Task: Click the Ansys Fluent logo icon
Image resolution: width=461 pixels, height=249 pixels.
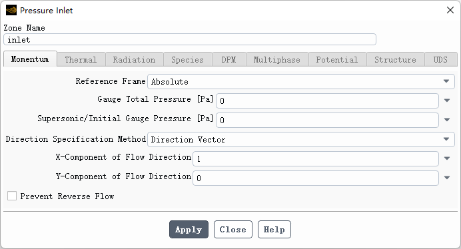Action: [11, 10]
